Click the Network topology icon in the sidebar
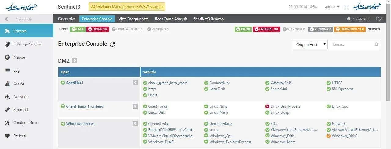The height and width of the screenshot is (149, 391). click(8, 97)
